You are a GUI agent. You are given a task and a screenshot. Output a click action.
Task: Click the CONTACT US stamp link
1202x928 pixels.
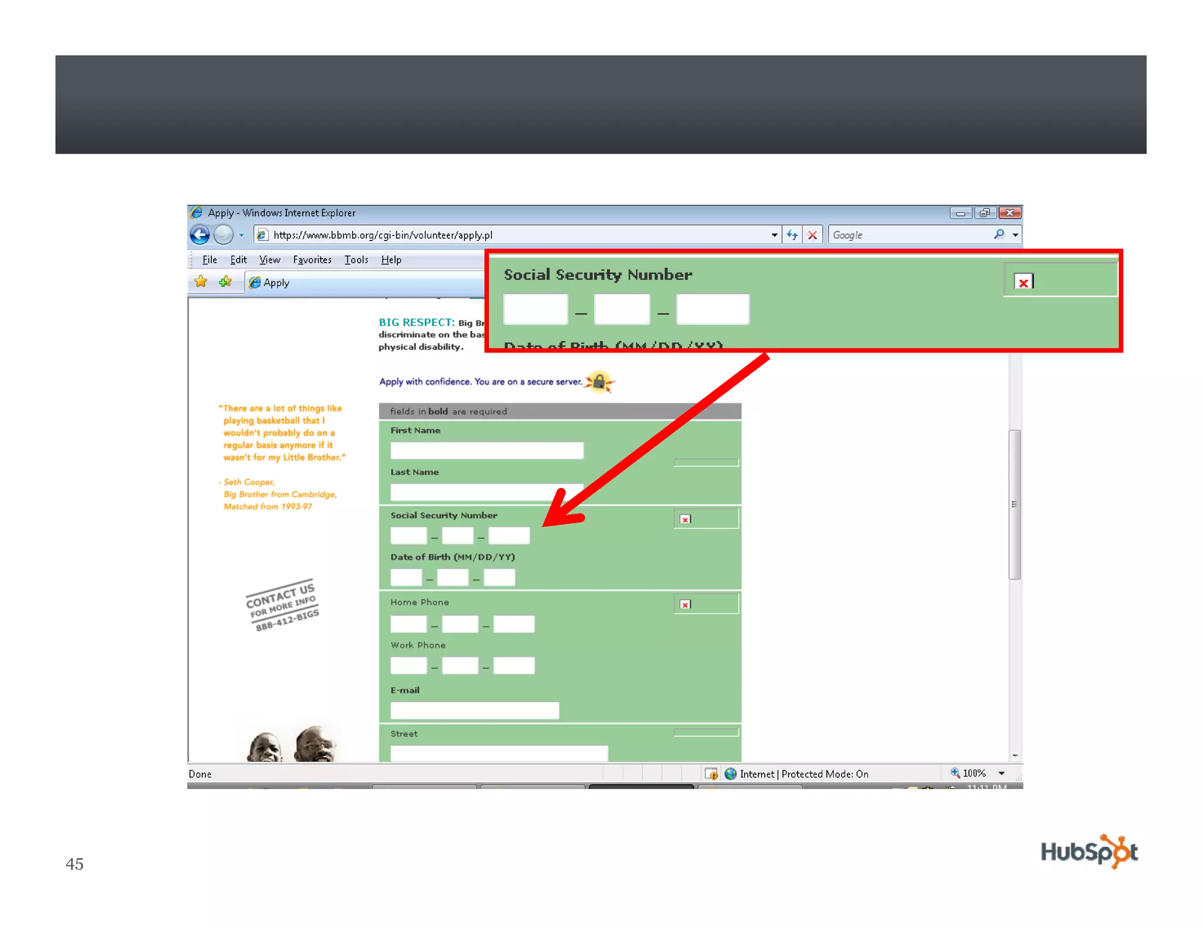tap(282, 605)
